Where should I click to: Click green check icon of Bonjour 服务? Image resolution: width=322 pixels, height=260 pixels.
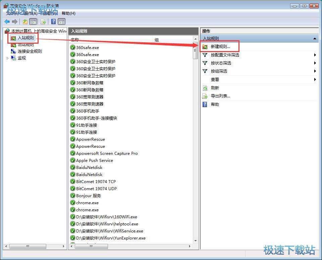[x=73, y=196]
